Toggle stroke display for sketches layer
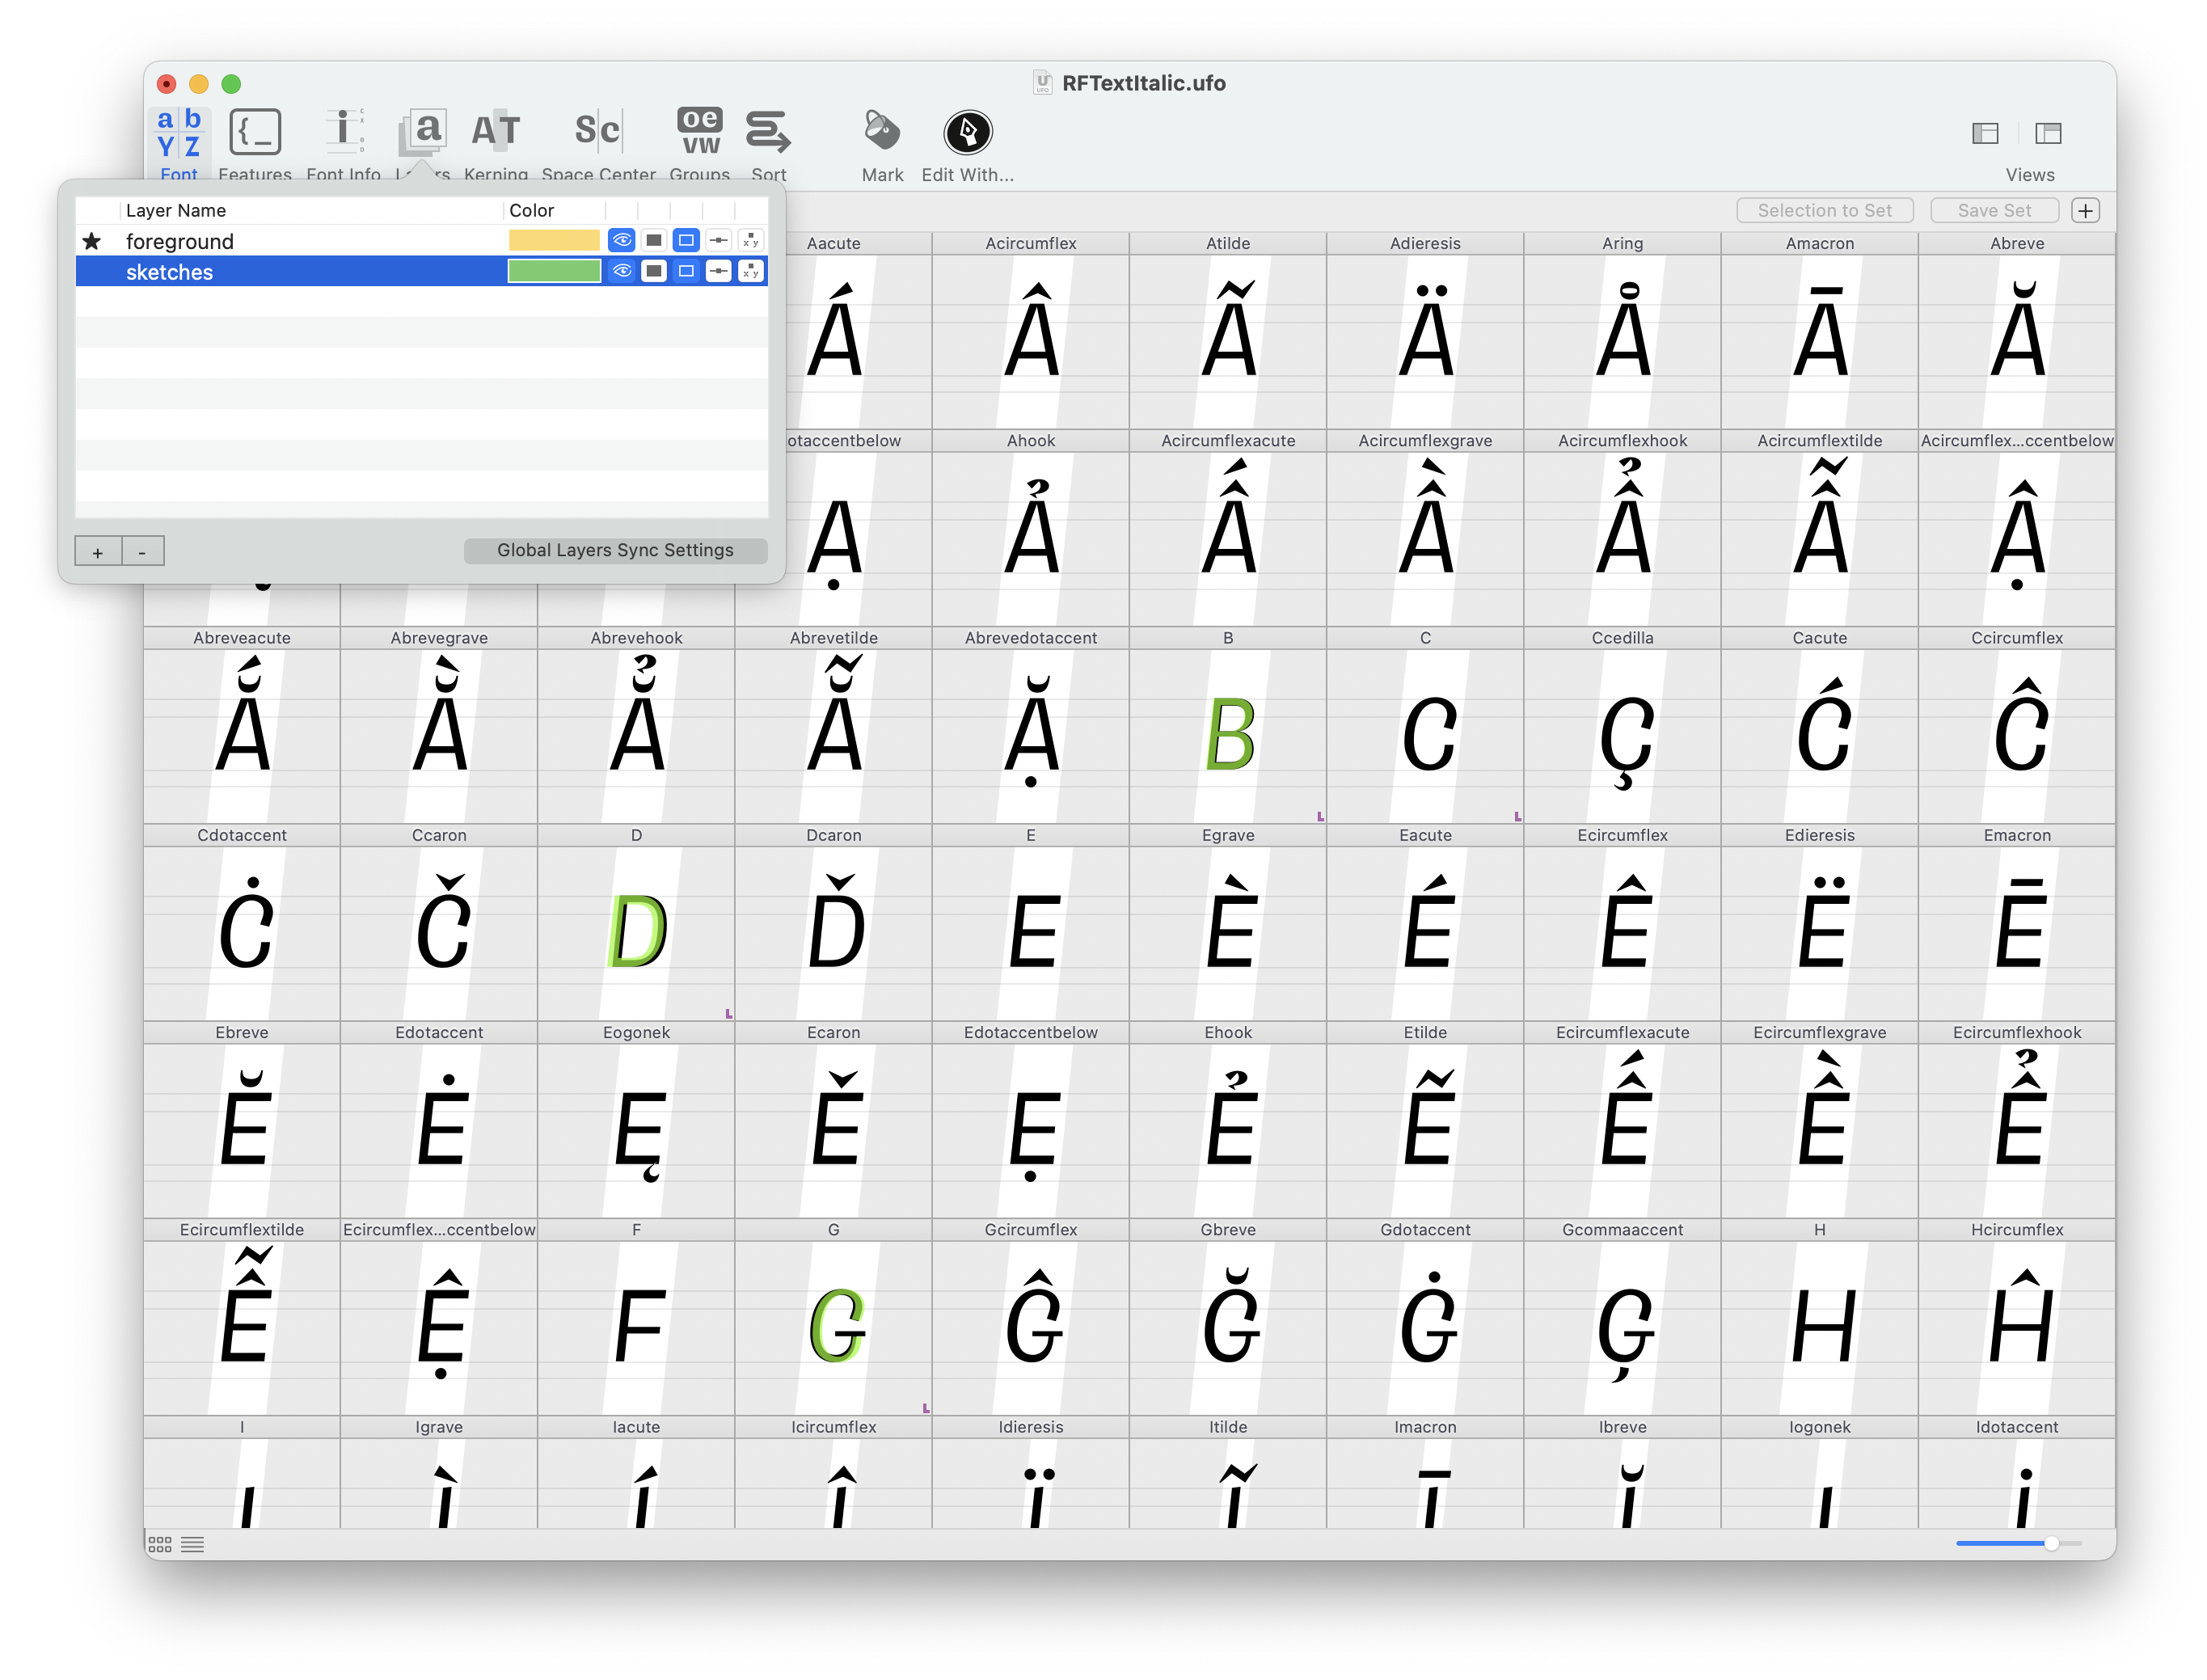The height and width of the screenshot is (1680, 2207). click(685, 271)
